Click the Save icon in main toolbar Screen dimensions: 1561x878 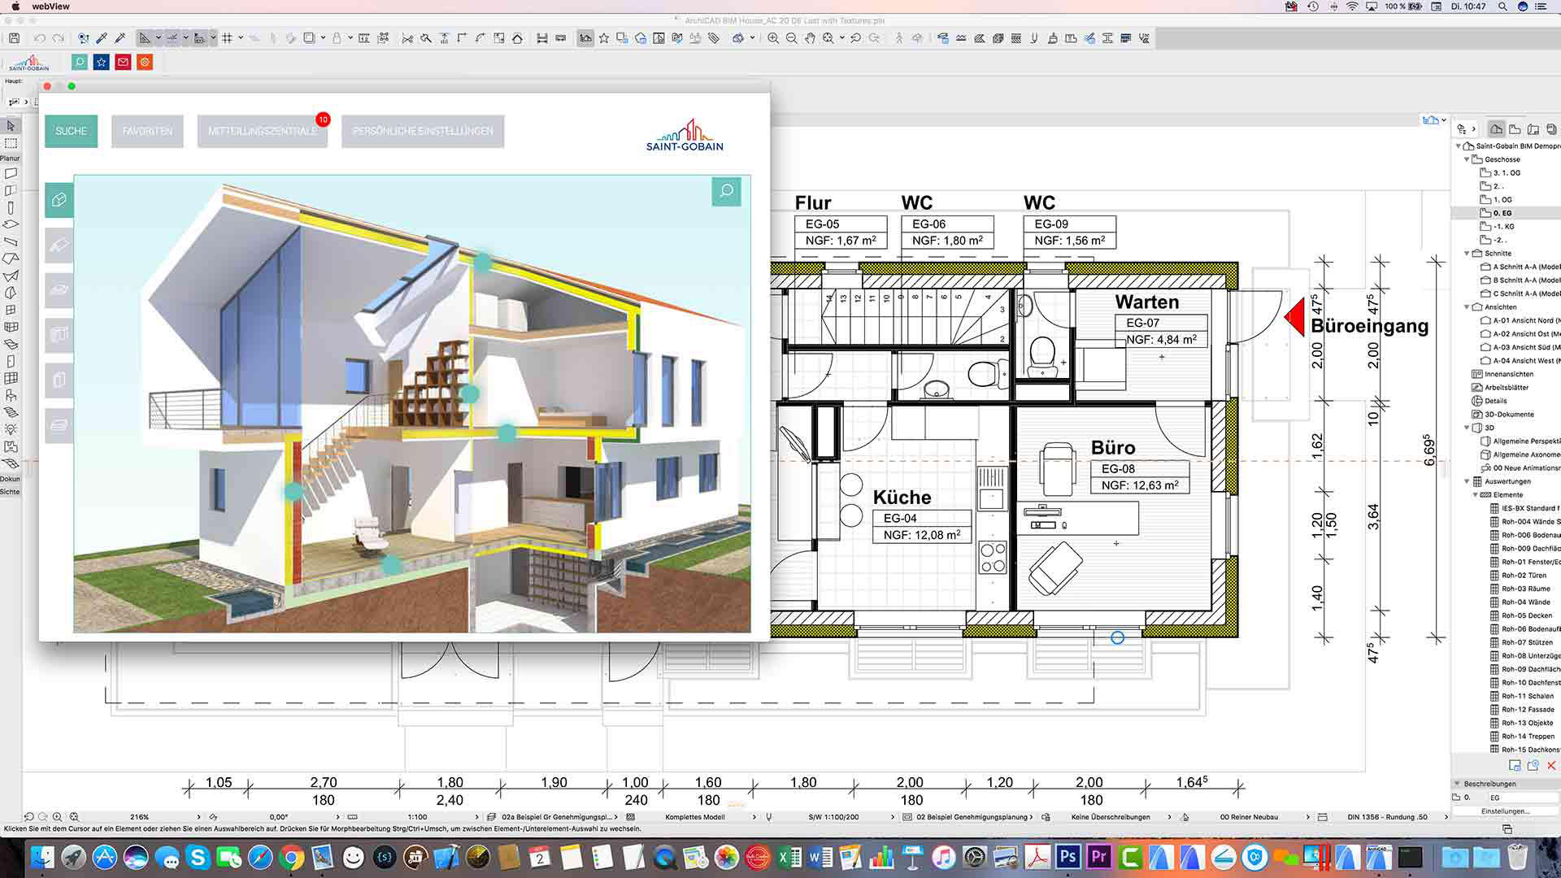[14, 38]
